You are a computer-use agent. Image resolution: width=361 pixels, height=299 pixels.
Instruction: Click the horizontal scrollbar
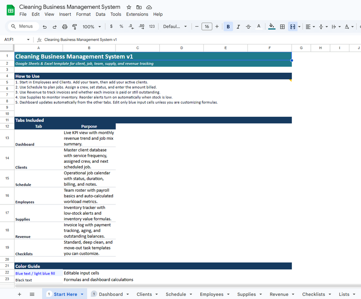[188, 286]
